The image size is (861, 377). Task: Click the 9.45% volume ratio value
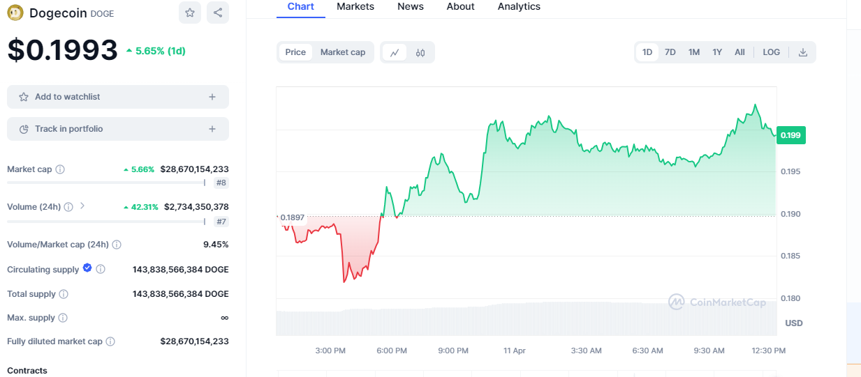[x=216, y=245]
